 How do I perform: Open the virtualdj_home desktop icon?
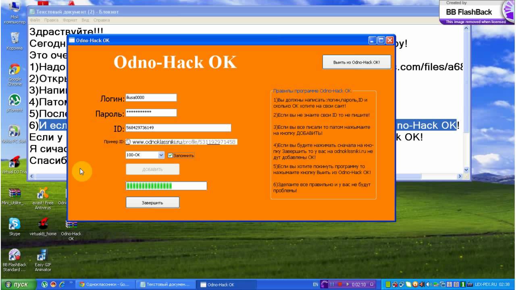click(43, 227)
